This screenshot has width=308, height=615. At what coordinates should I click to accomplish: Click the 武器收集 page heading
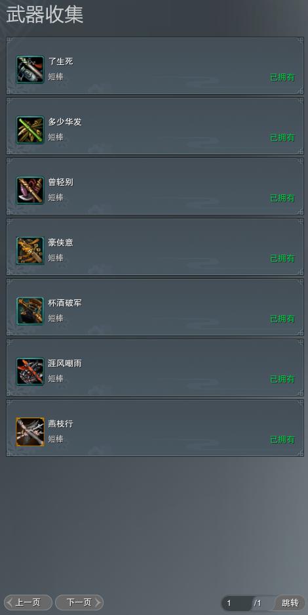(45, 16)
